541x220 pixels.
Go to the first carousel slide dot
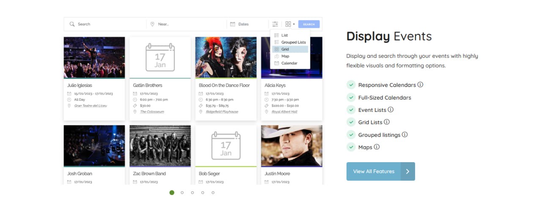coord(172,193)
